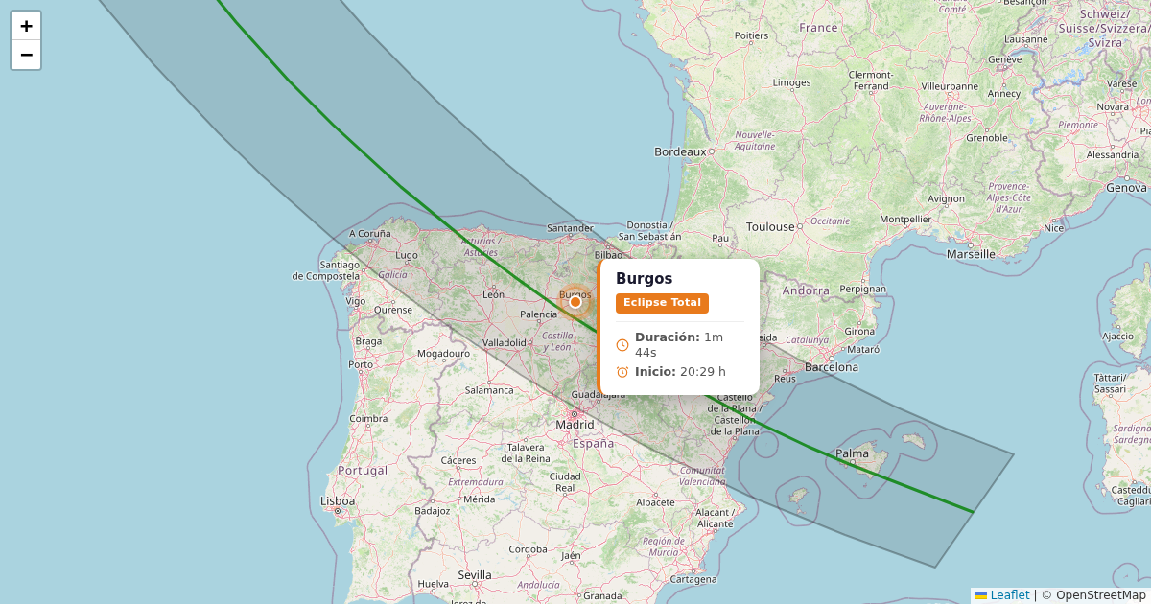The height and width of the screenshot is (604, 1151).
Task: Click the Cáceres city label
Action: (458, 461)
